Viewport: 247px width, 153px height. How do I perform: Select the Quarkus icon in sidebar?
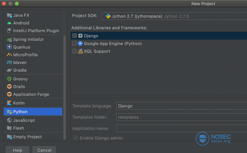(9, 47)
